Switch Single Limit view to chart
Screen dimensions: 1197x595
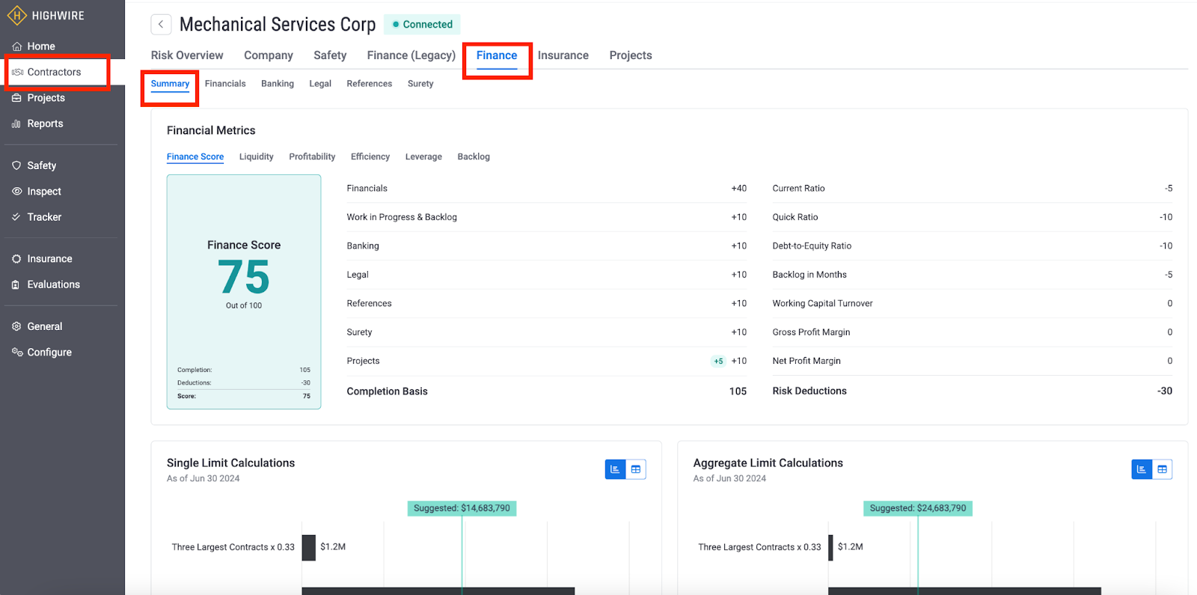point(615,469)
